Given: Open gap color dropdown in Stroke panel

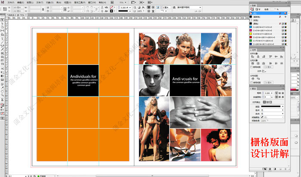Looking at the screenshot, I should (283, 117).
